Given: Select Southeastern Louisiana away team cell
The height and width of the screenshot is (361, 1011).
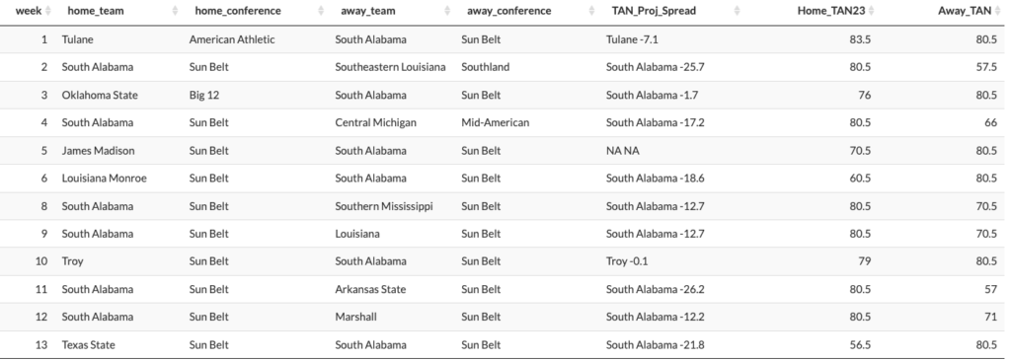Looking at the screenshot, I should (390, 67).
